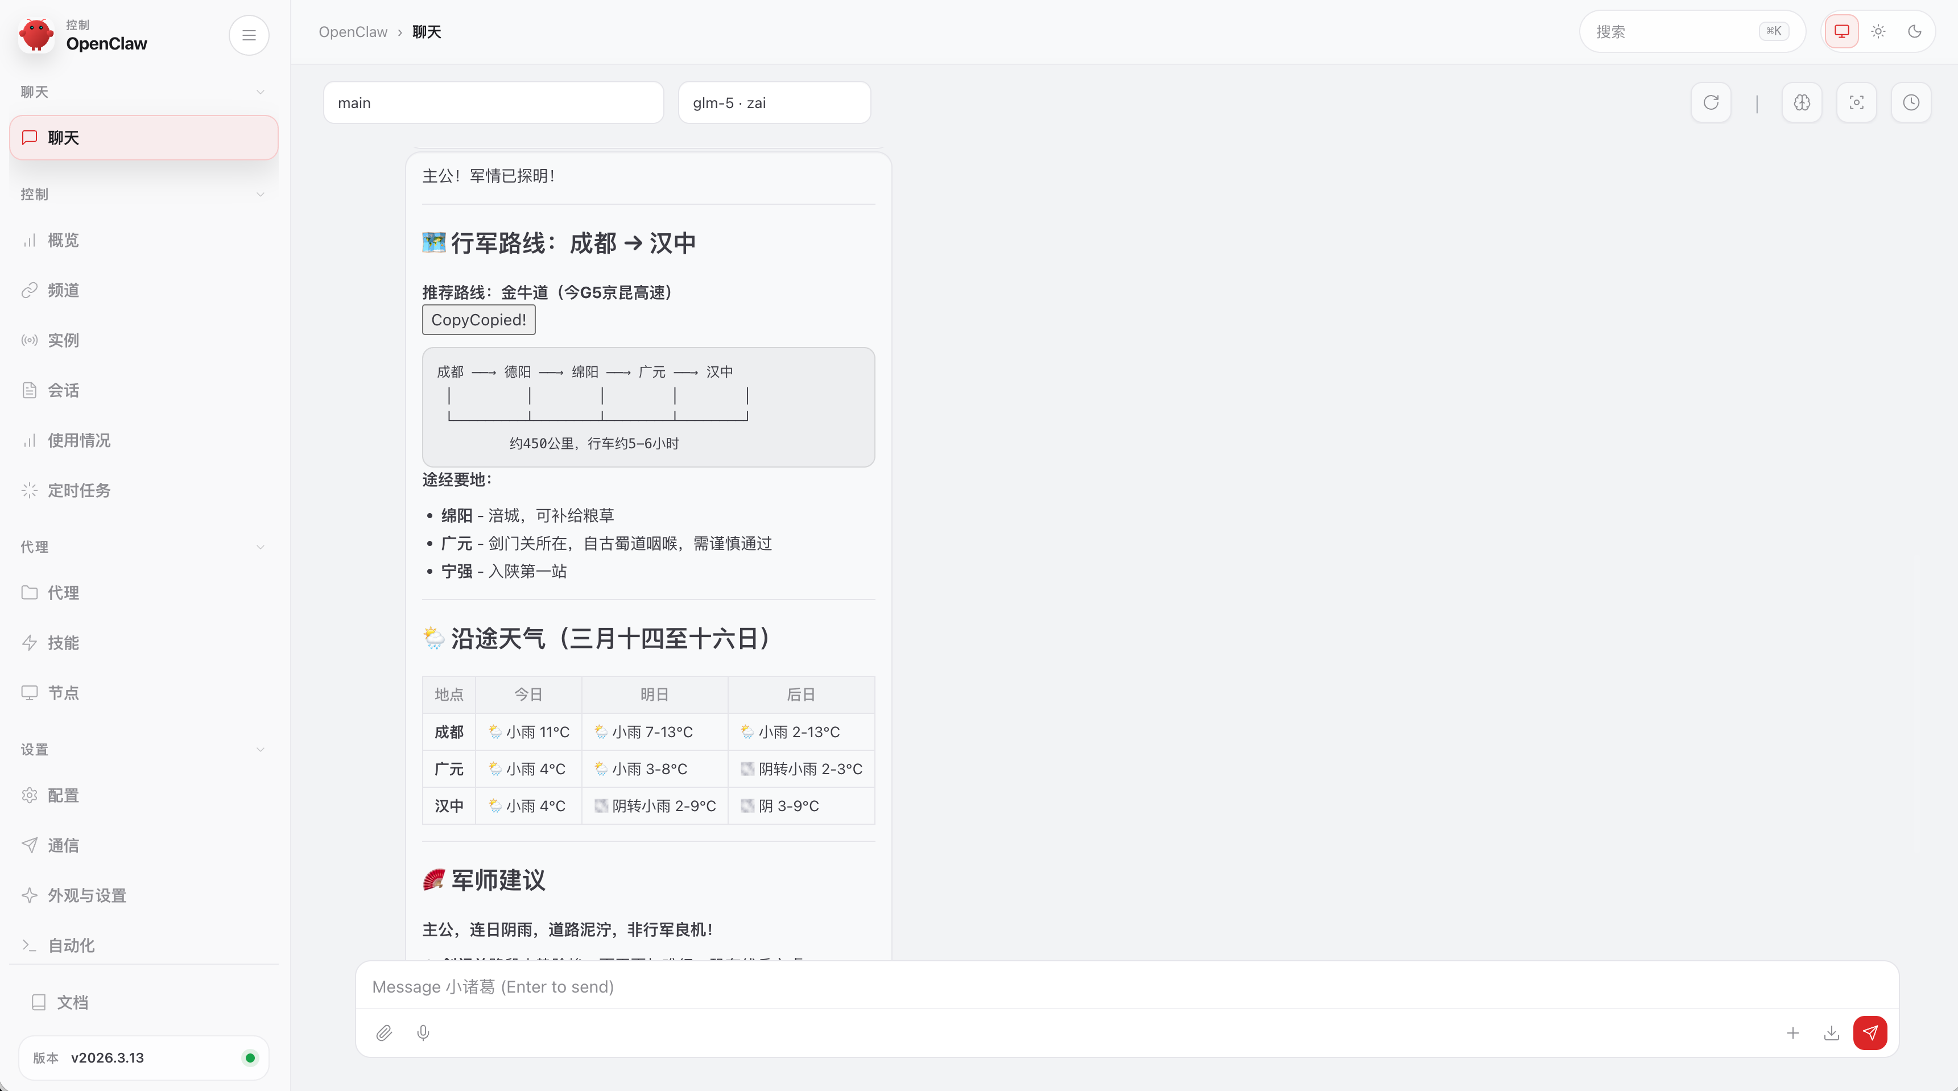The image size is (1958, 1091).
Task: Start voice input with the microphone icon
Action: click(x=423, y=1033)
